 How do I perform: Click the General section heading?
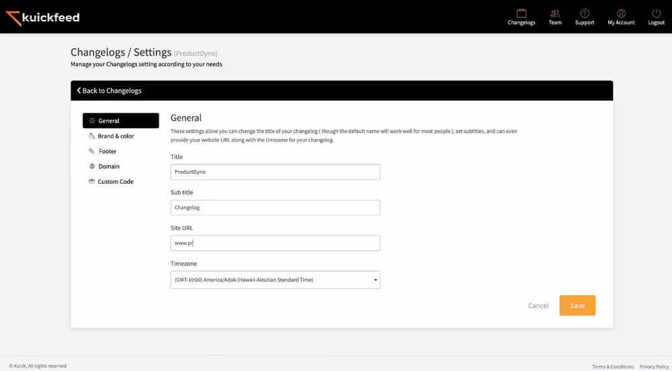click(x=186, y=117)
